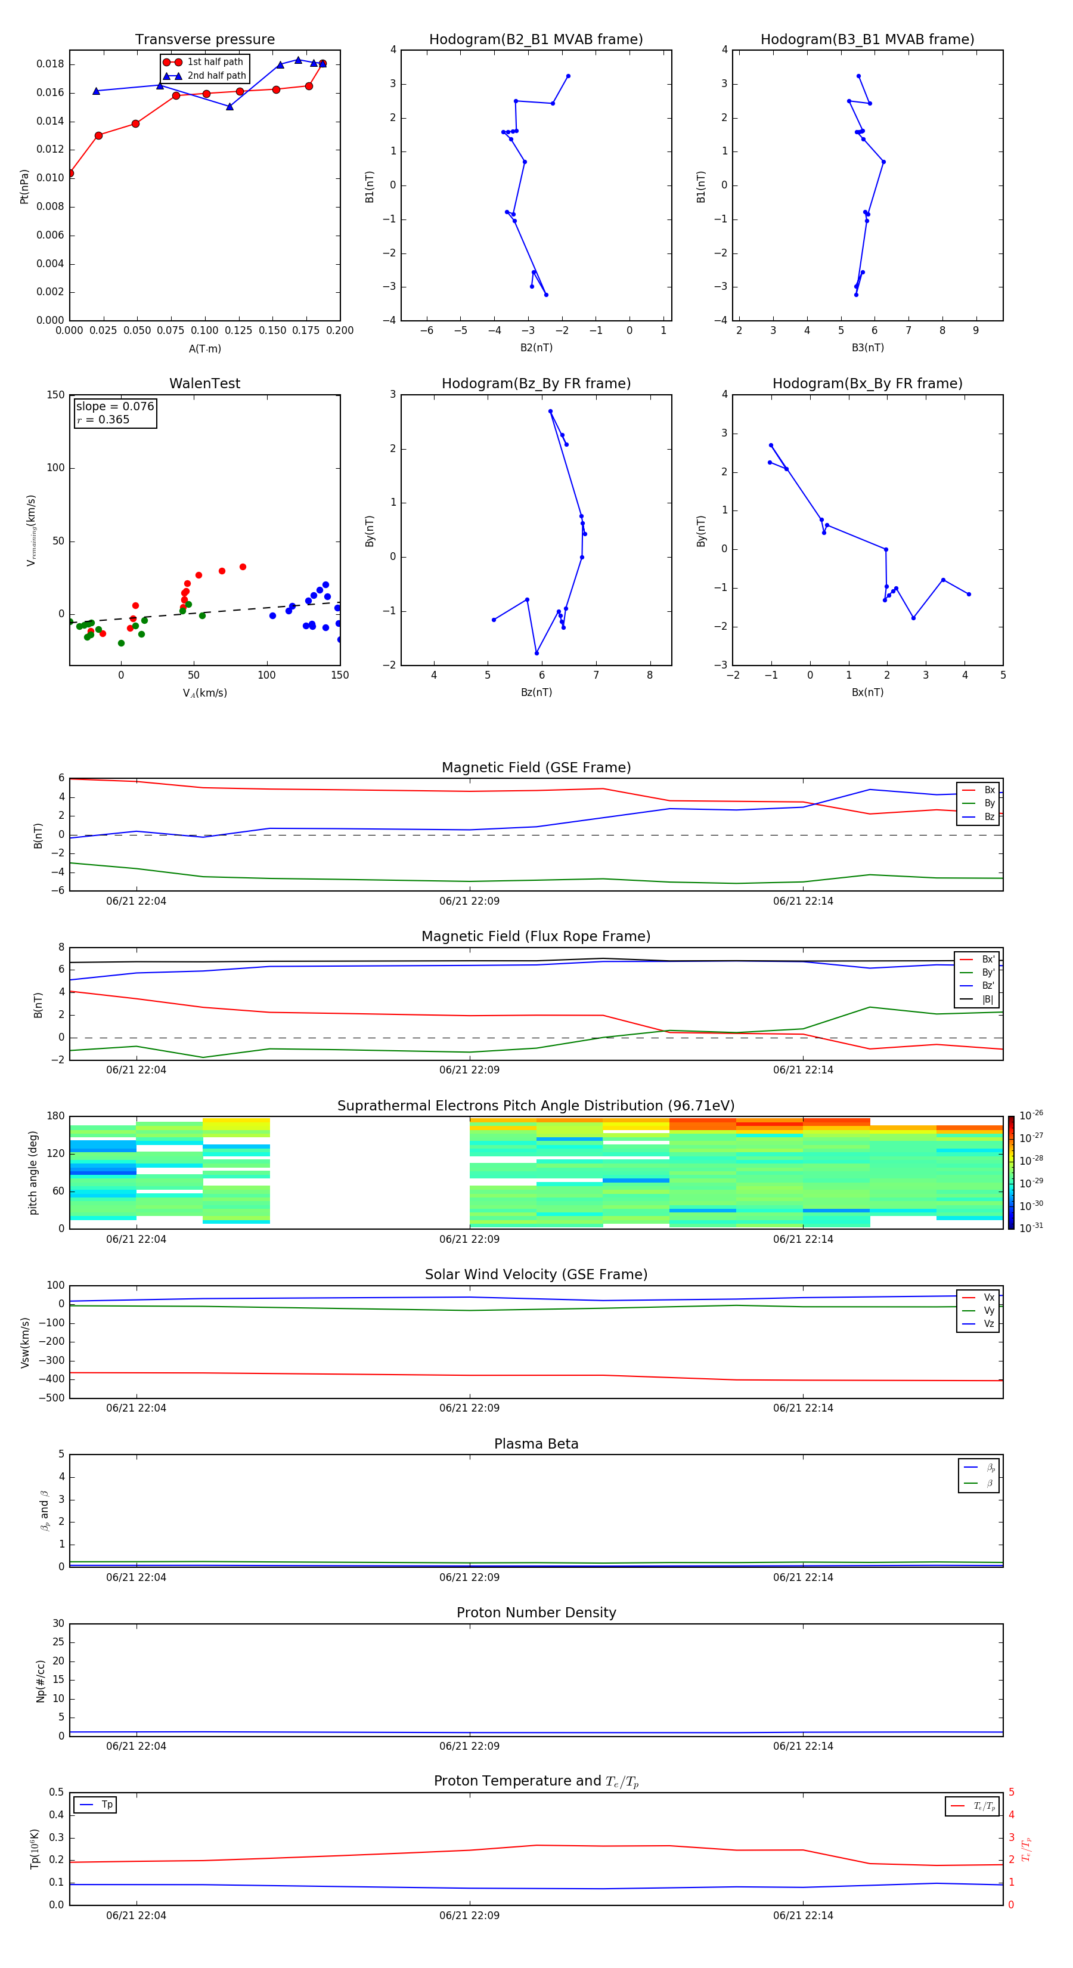
Task: Select the By legend entry in GSE magnetic field
Action: (x=978, y=803)
